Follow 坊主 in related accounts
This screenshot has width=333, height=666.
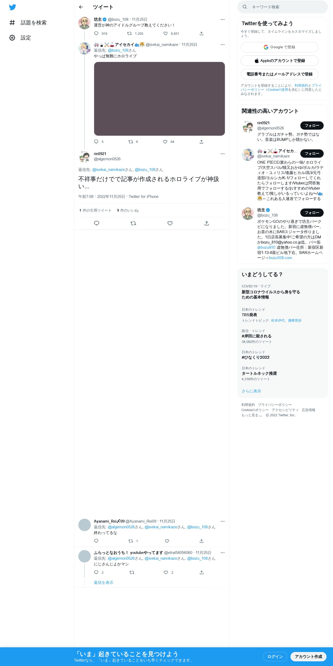[x=312, y=213]
